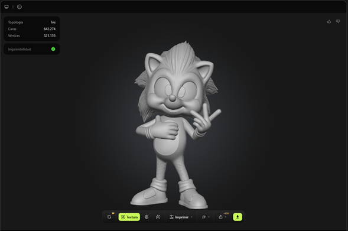Click the green download button
Image resolution: width=348 pixels, height=231 pixels.
pos(238,217)
